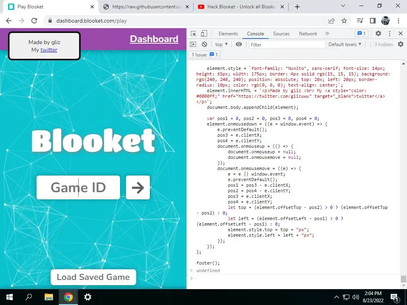The image size is (407, 305).
Task: Open console settings gear next to hidden count
Action: (401, 44)
